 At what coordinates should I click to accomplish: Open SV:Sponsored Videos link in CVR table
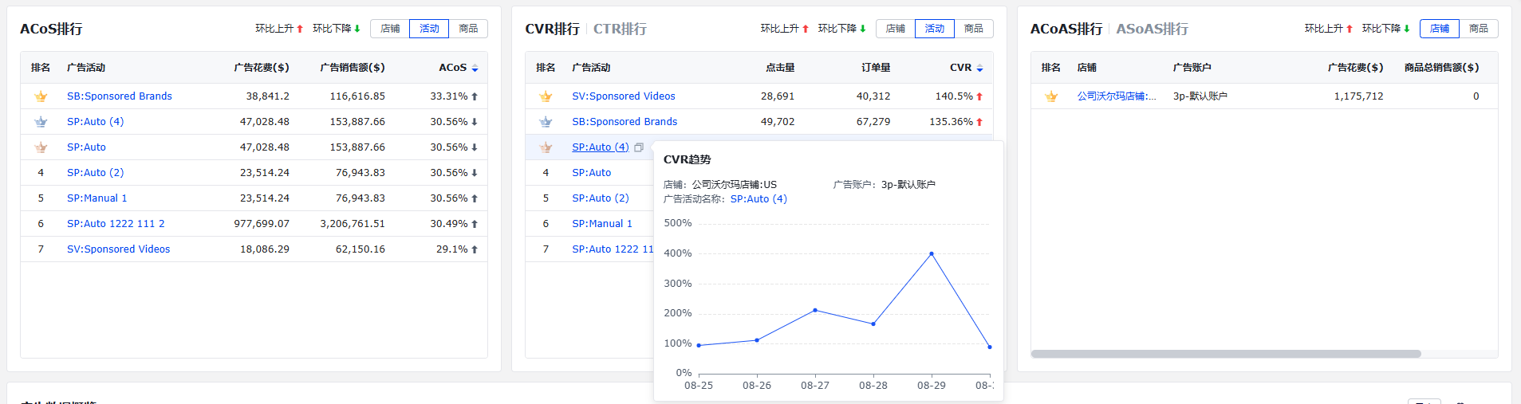tap(624, 96)
